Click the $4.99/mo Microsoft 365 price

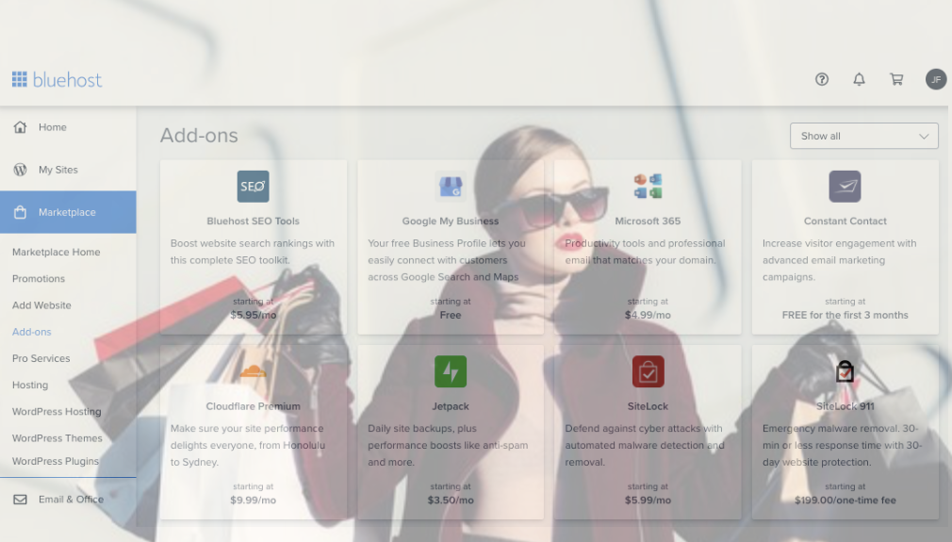point(648,315)
